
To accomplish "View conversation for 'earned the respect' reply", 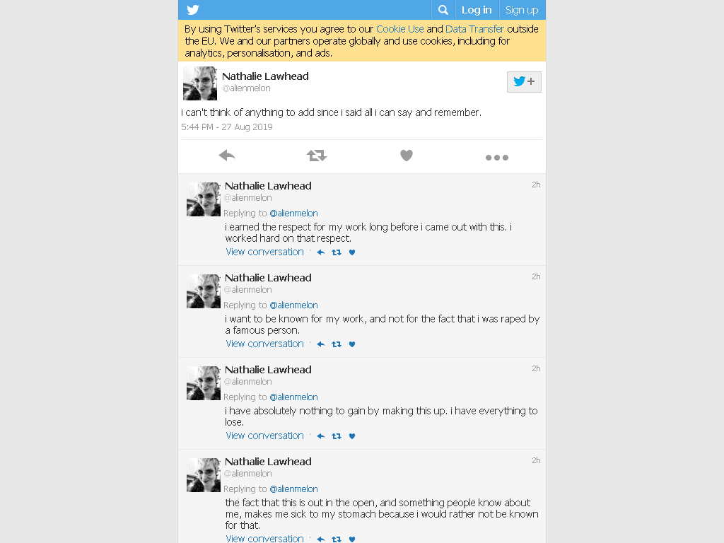I will click(264, 252).
